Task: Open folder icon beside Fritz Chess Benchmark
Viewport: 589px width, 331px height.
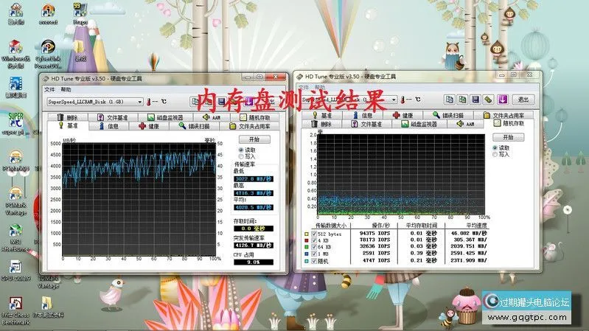Action: tap(48, 307)
